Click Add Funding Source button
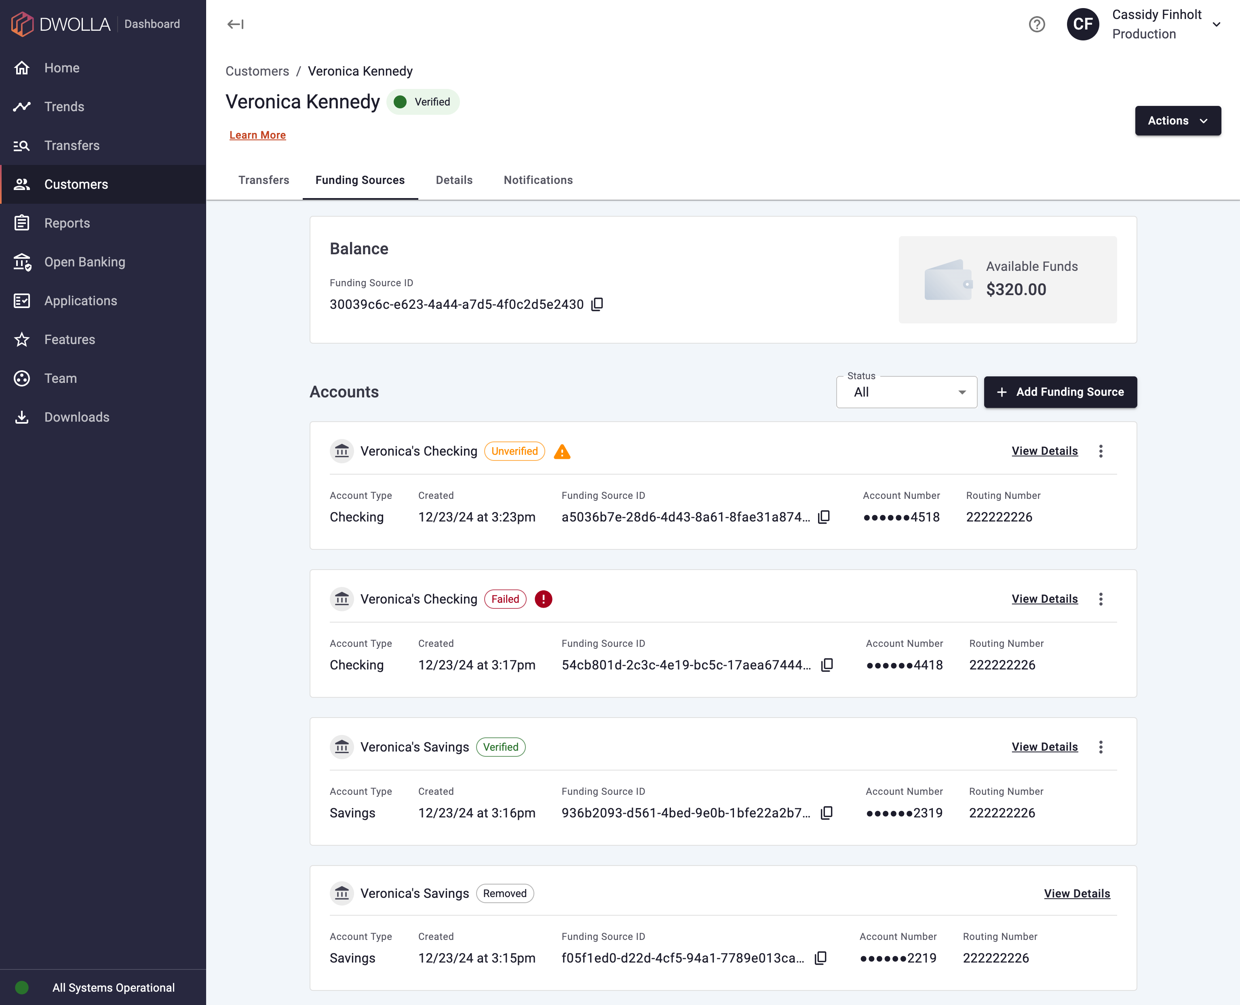 click(x=1060, y=392)
